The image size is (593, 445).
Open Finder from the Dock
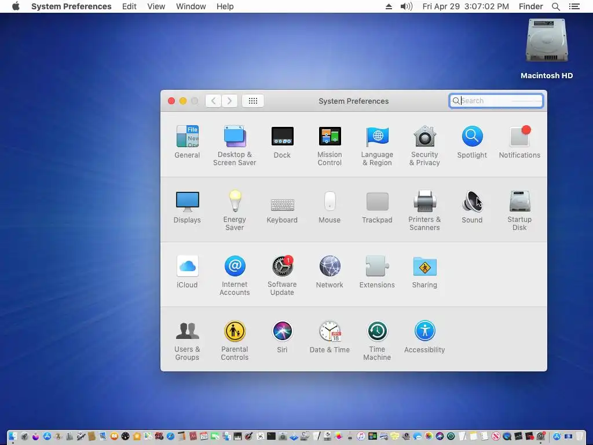pyautogui.click(x=13, y=436)
